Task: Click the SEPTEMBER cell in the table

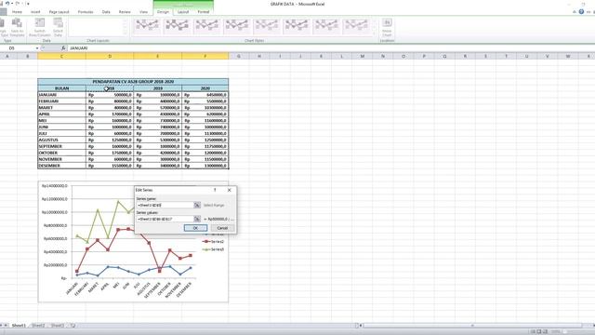Action: coord(62,146)
